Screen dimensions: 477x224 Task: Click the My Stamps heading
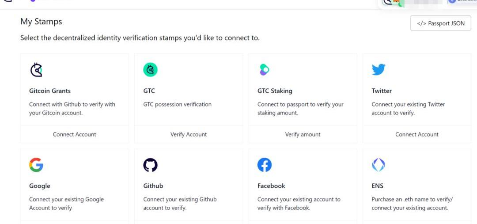[41, 22]
